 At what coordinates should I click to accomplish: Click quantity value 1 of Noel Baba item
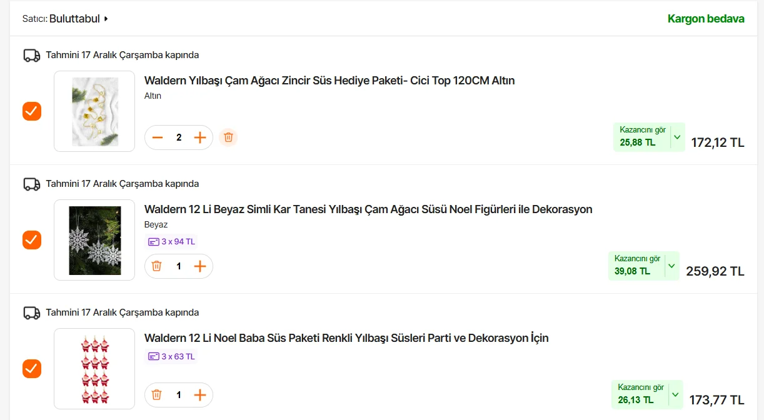coord(179,395)
